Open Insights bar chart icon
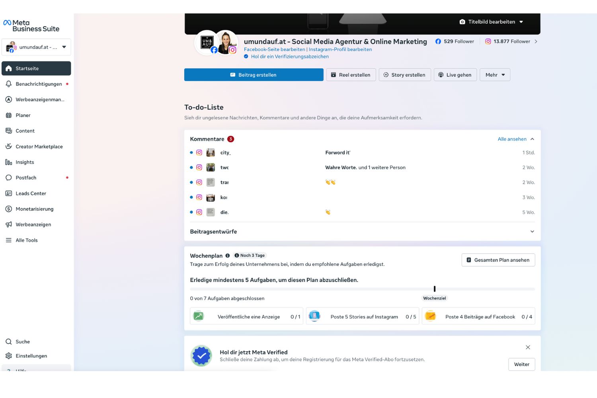Viewport: 597px width, 398px height. [9, 162]
